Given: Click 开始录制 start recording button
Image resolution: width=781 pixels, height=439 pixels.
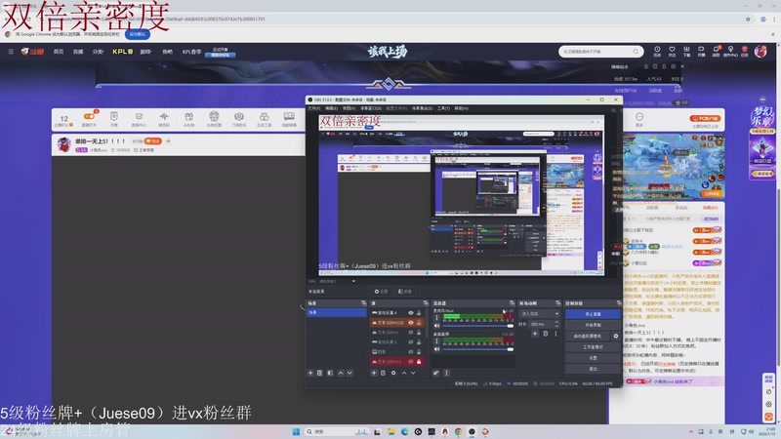Looking at the screenshot, I should [593, 325].
